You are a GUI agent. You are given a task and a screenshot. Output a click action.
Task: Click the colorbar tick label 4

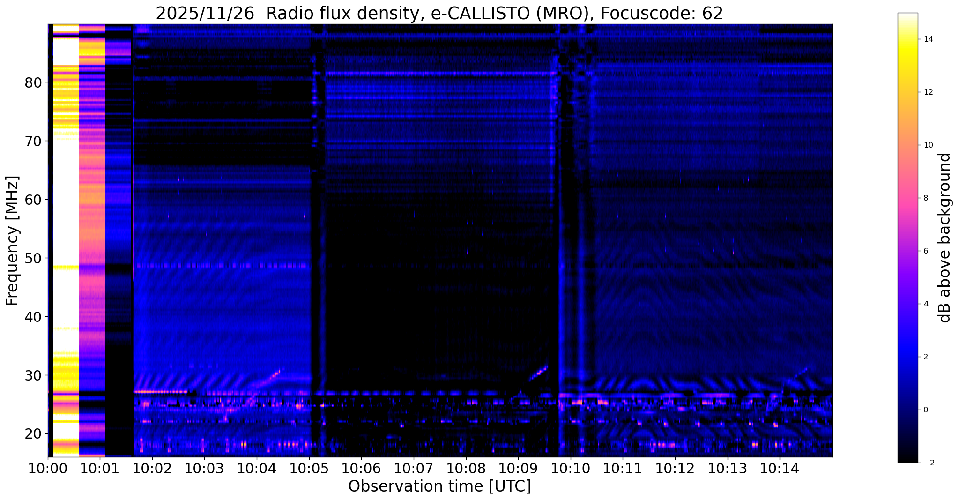click(925, 304)
